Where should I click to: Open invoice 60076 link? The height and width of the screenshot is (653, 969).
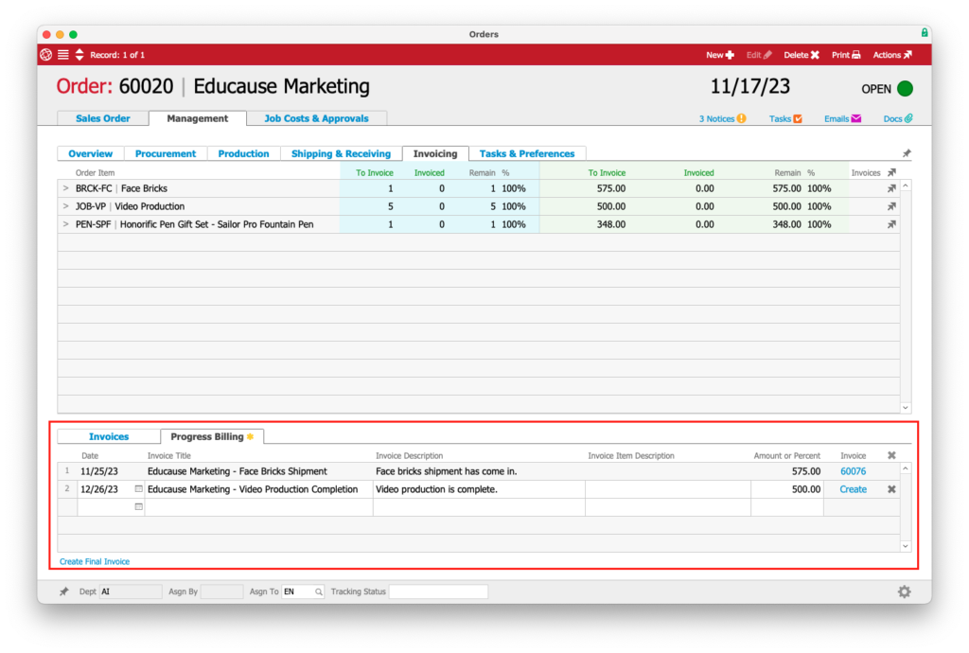(853, 471)
